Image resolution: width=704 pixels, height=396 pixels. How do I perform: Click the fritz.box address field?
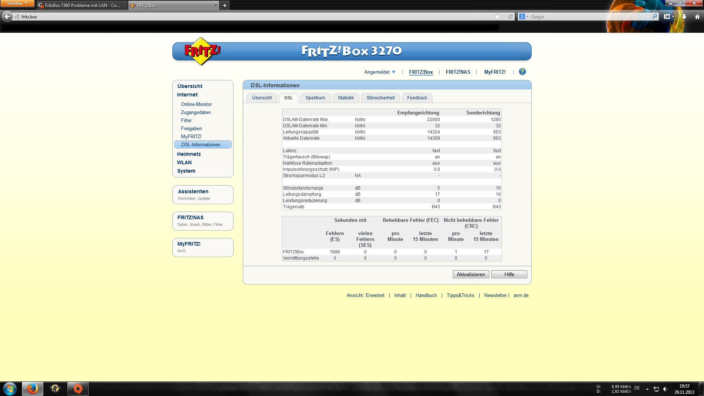[220, 16]
